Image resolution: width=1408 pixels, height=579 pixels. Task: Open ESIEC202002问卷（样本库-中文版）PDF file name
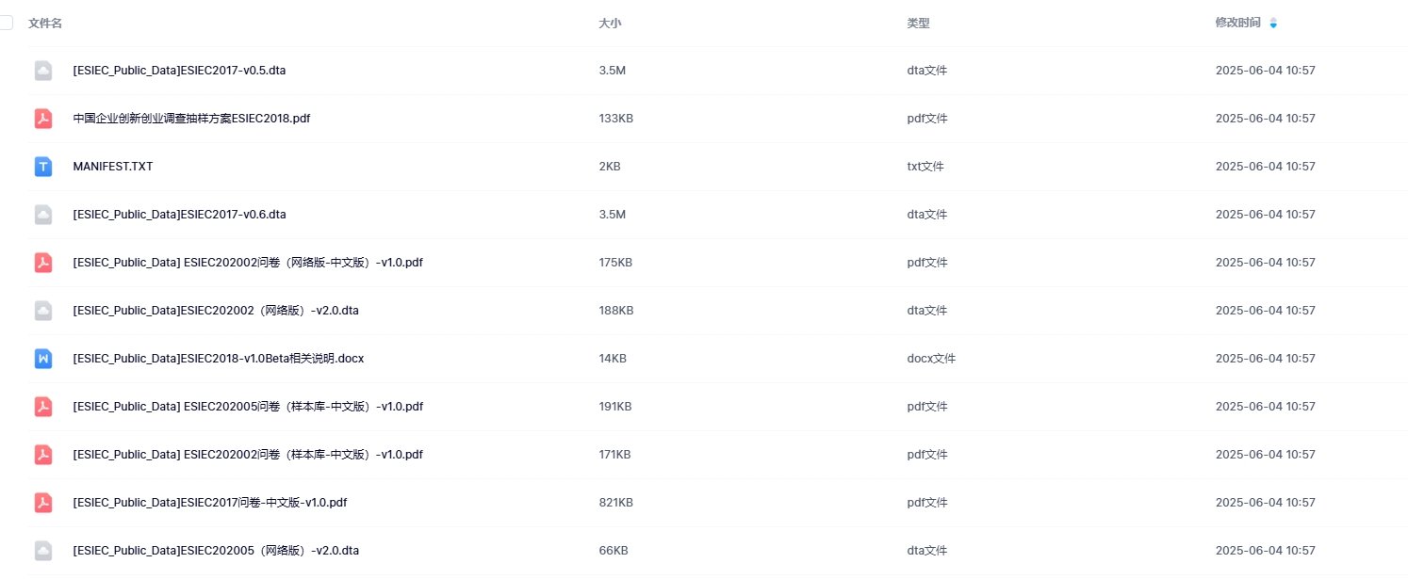tap(247, 455)
